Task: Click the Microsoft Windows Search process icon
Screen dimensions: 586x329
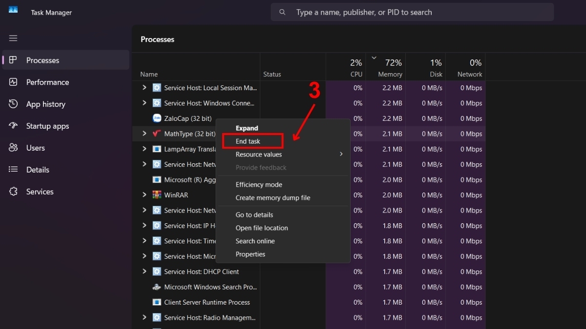Action: click(157, 287)
